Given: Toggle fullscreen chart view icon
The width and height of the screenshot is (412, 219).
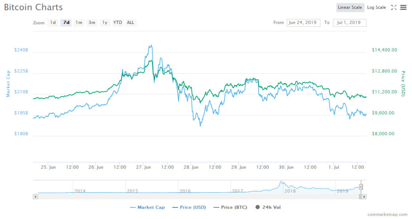Looking at the screenshot, I should coord(393,7).
